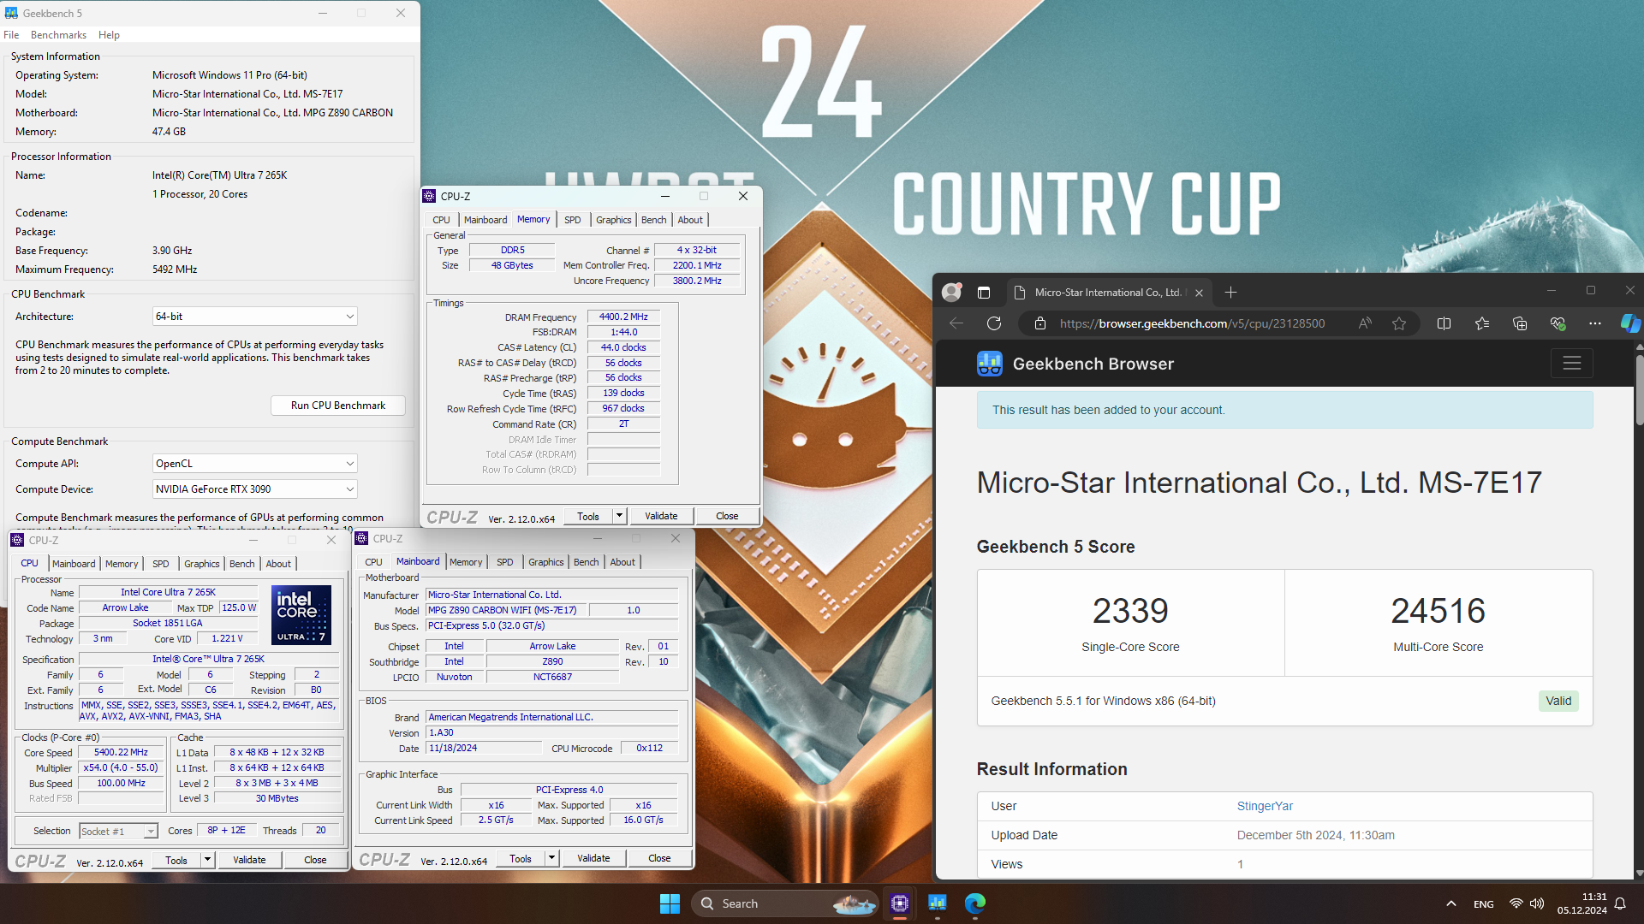1644x924 pixels.
Task: Open browser profile avatar icon
Action: click(x=951, y=293)
